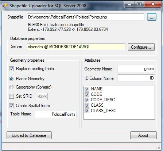Click the 'Geometry properties' group label
This screenshot has width=163, height=151.
click(27, 60)
